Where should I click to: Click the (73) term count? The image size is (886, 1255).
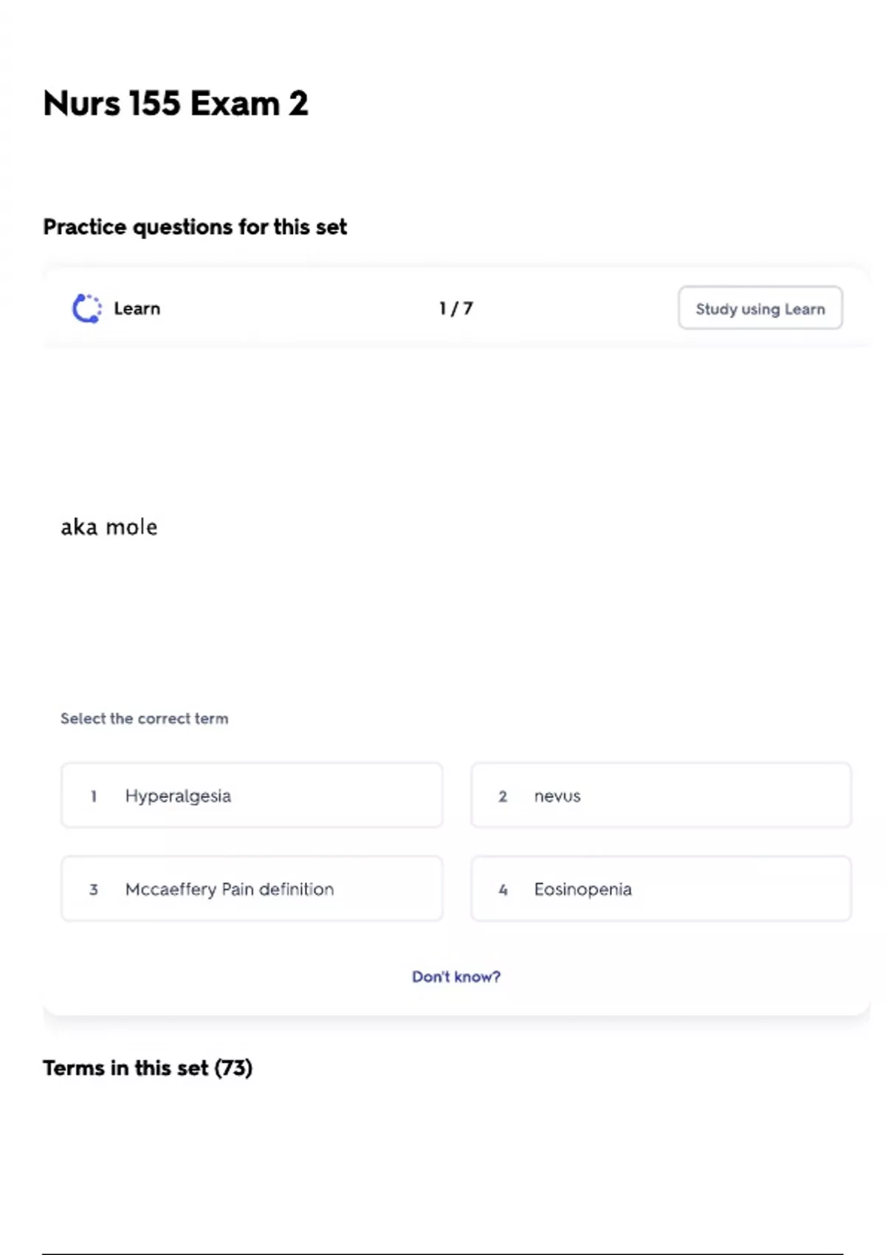(233, 1068)
